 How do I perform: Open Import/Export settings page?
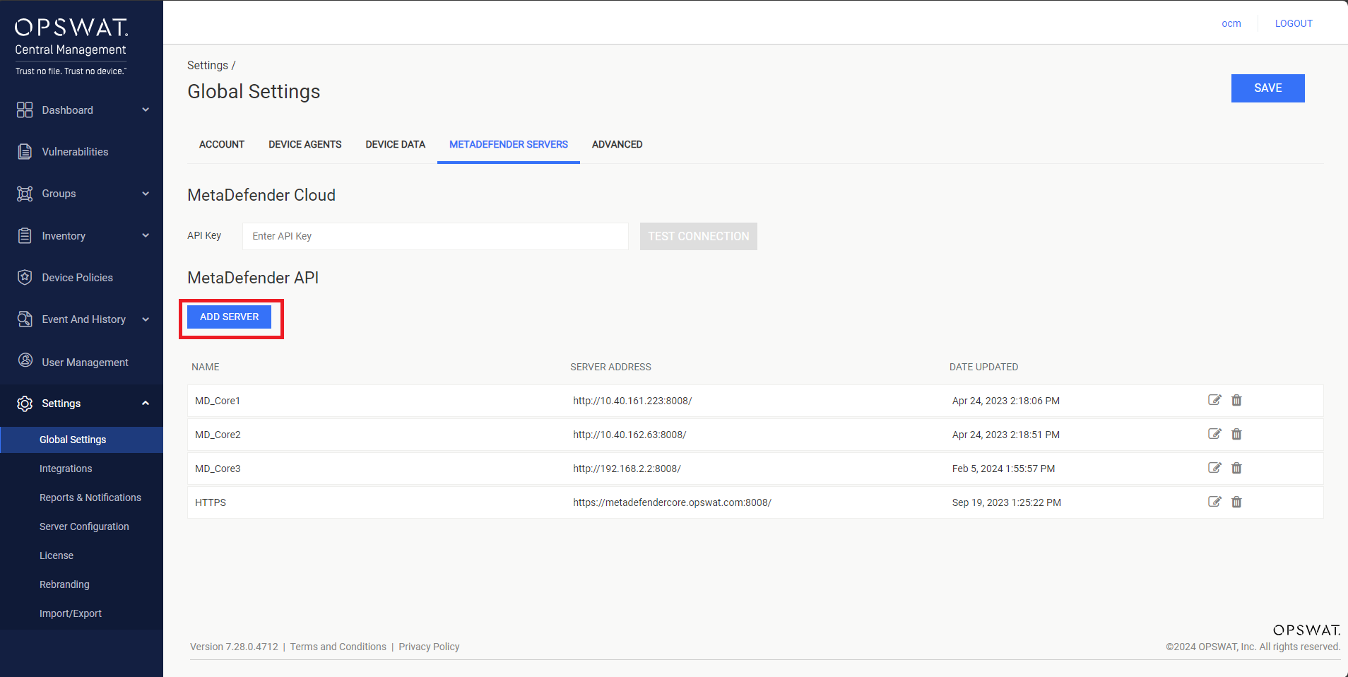click(x=71, y=613)
